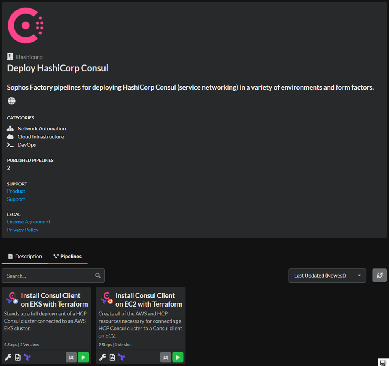Click the DevOps category label

(27, 145)
